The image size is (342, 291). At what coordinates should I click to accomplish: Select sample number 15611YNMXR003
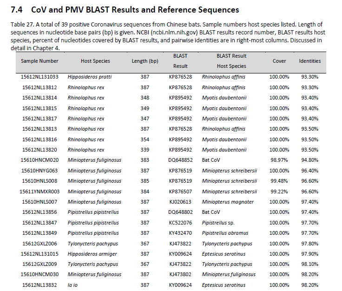(40, 192)
